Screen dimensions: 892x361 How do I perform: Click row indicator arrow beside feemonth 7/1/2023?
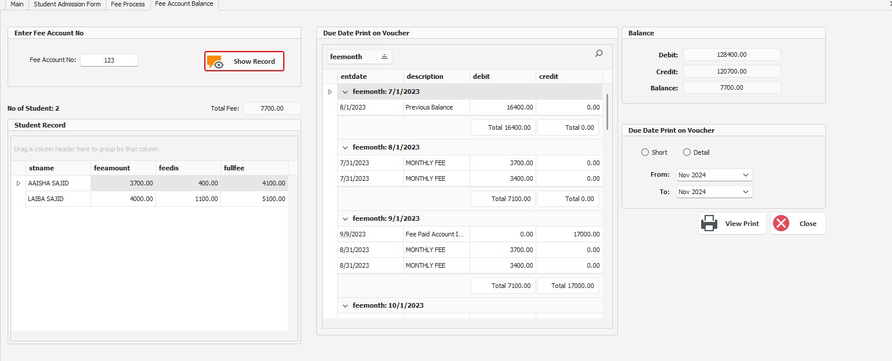pos(330,92)
